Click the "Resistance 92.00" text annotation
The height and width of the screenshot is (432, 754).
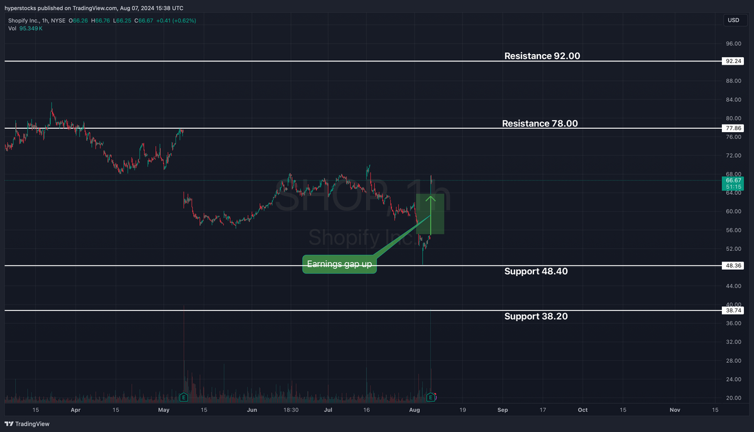(542, 56)
